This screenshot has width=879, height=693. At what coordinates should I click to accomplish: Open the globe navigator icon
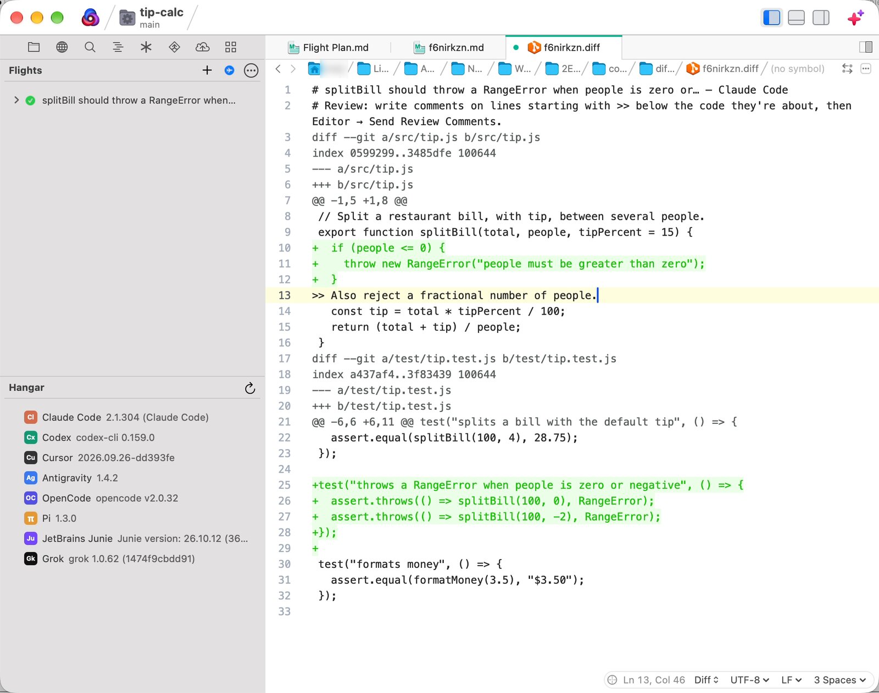click(62, 47)
